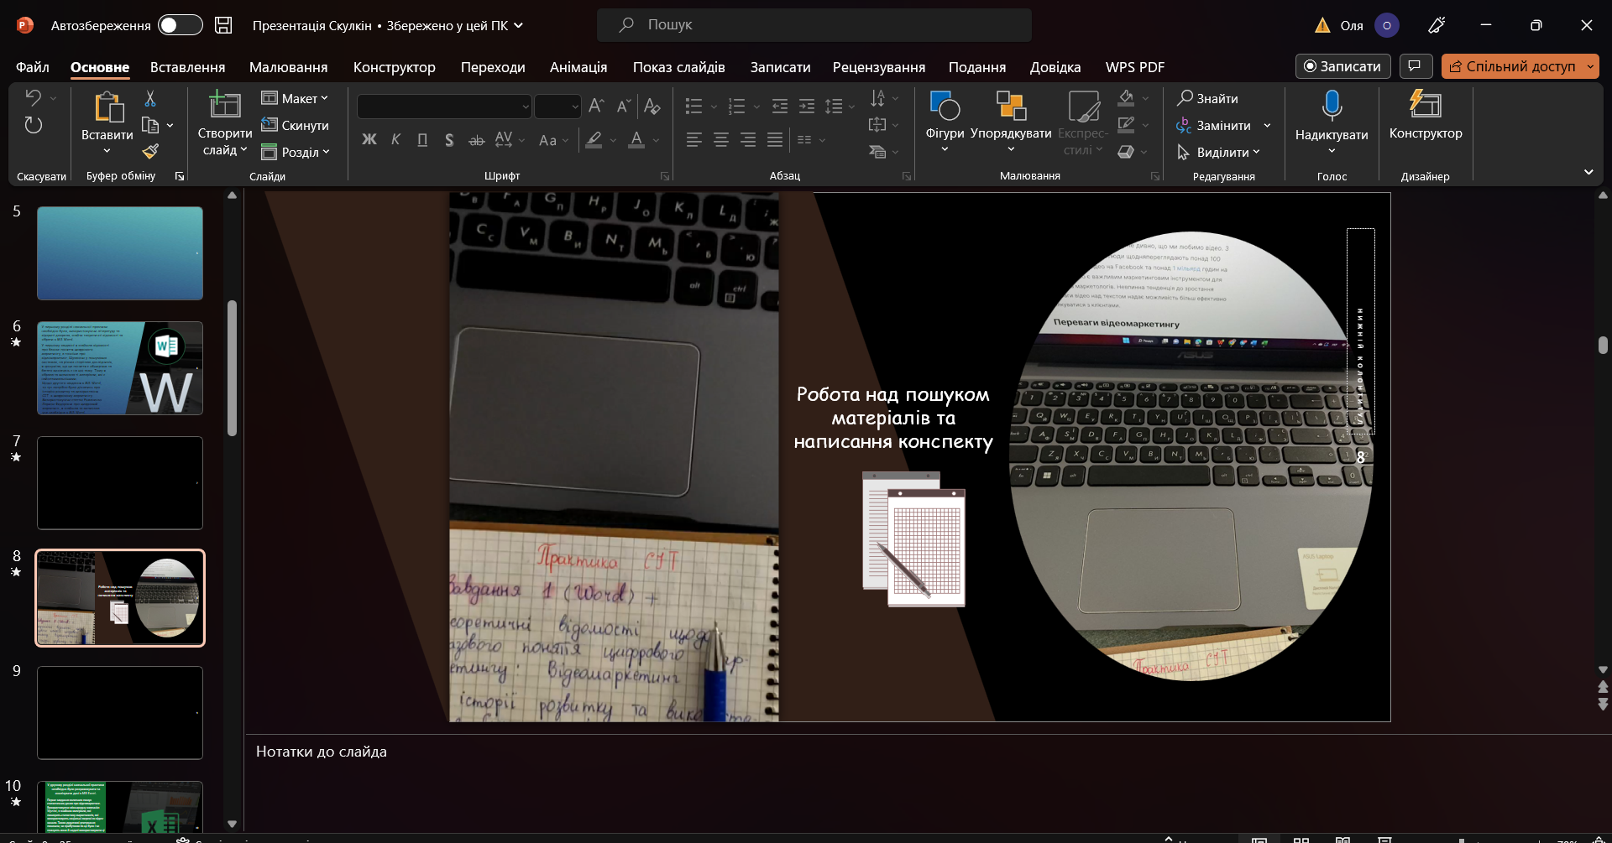Click the Створити слайд icon
The image size is (1612, 843).
tap(225, 105)
